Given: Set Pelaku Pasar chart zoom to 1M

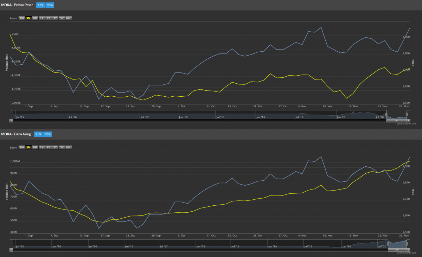Looking at the screenshot, I should click(x=22, y=18).
